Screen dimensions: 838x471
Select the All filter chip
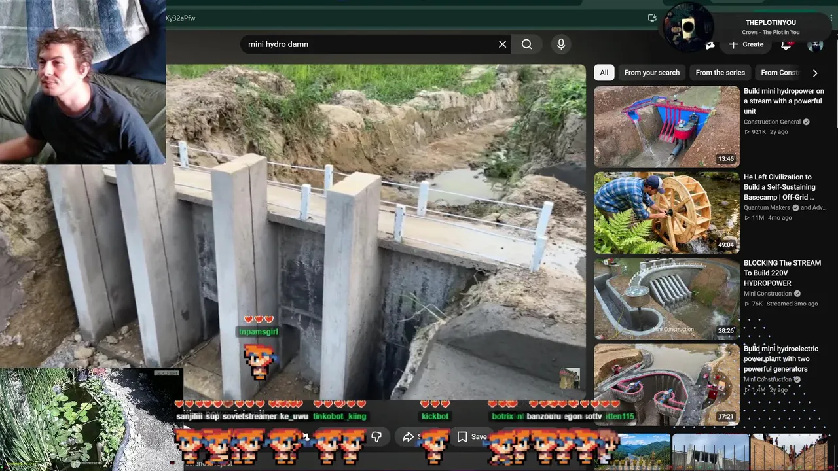(x=604, y=73)
